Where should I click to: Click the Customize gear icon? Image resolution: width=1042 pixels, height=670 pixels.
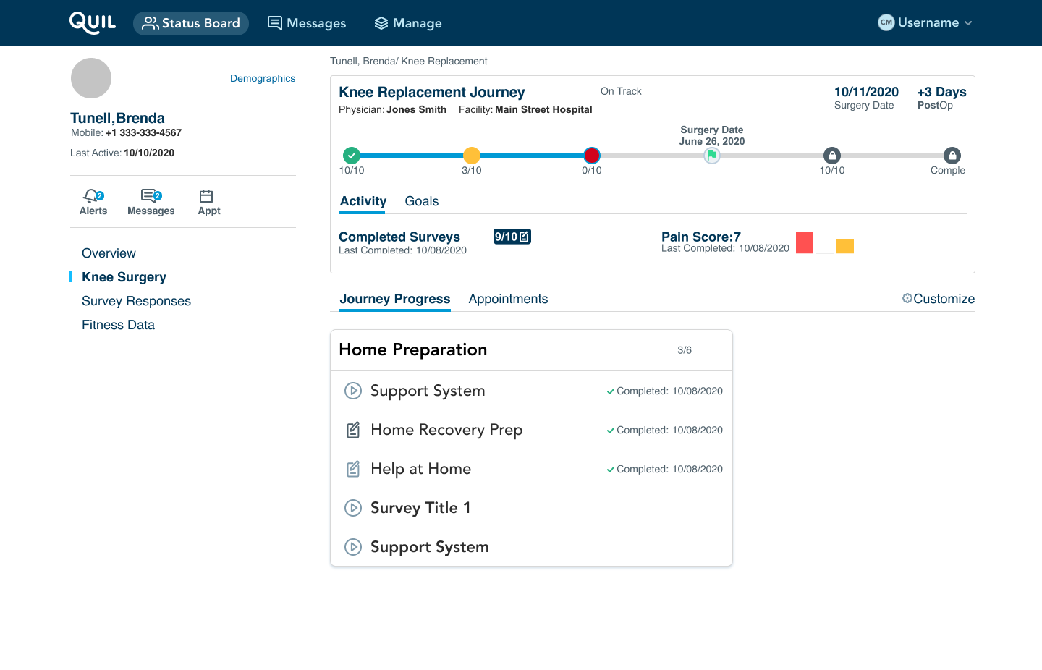coord(907,298)
